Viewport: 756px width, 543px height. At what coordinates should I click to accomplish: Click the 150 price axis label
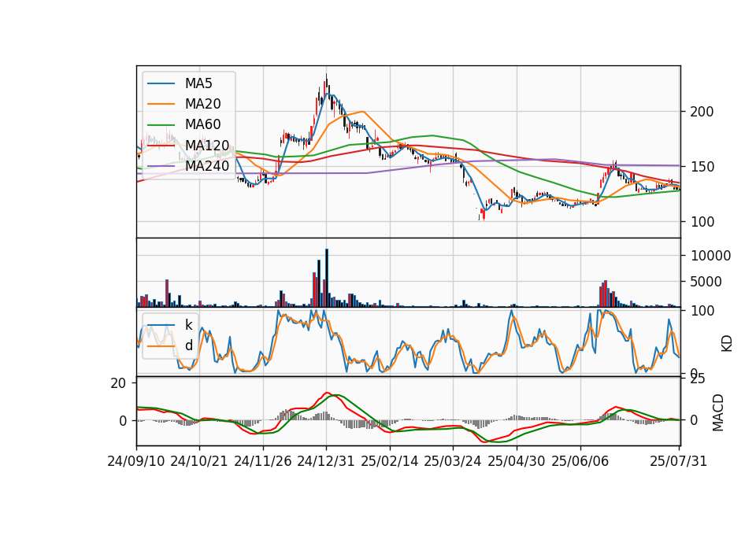[702, 167]
